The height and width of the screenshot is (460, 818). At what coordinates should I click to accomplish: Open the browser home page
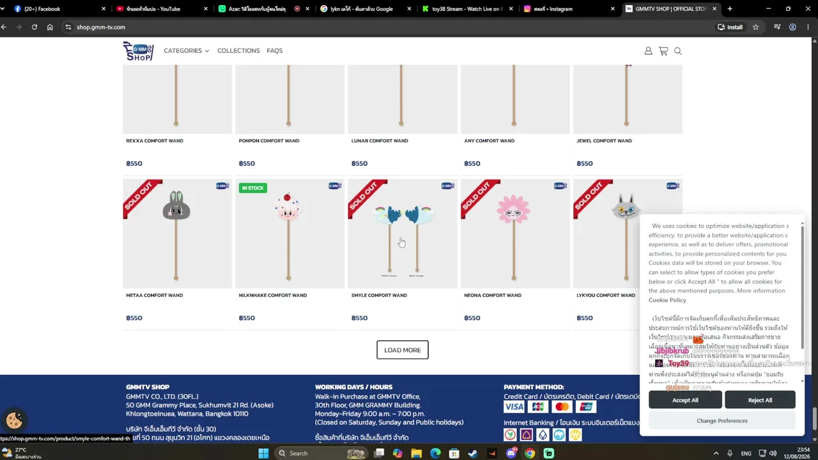coord(50,27)
